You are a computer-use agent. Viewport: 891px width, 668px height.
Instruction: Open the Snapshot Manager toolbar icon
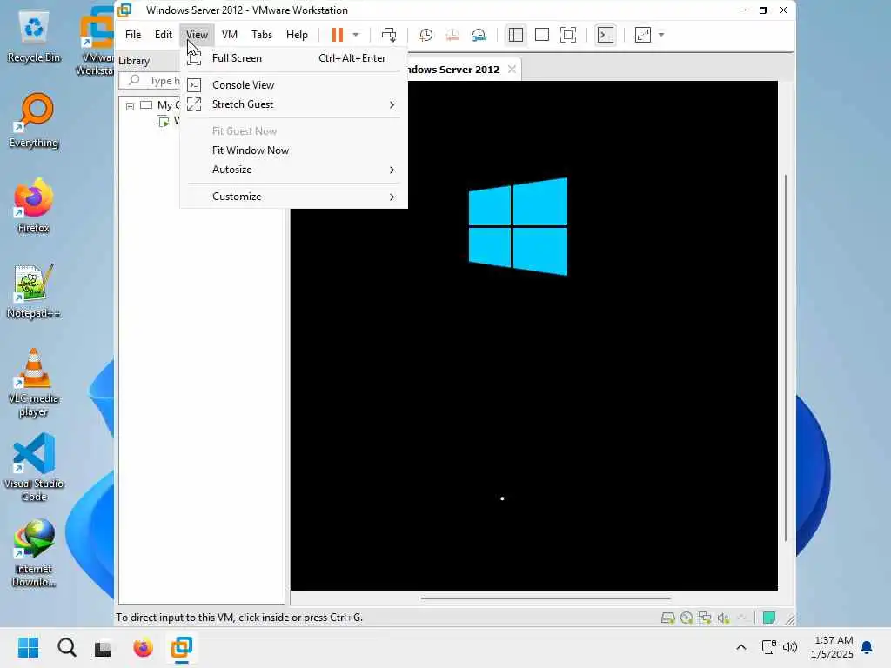479,35
